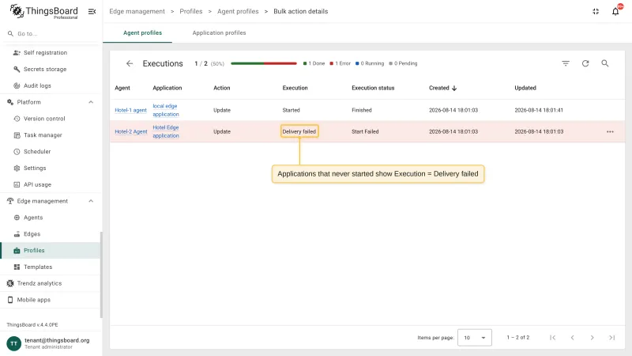Open local edge application link
This screenshot has height=356, width=632.
166,110
